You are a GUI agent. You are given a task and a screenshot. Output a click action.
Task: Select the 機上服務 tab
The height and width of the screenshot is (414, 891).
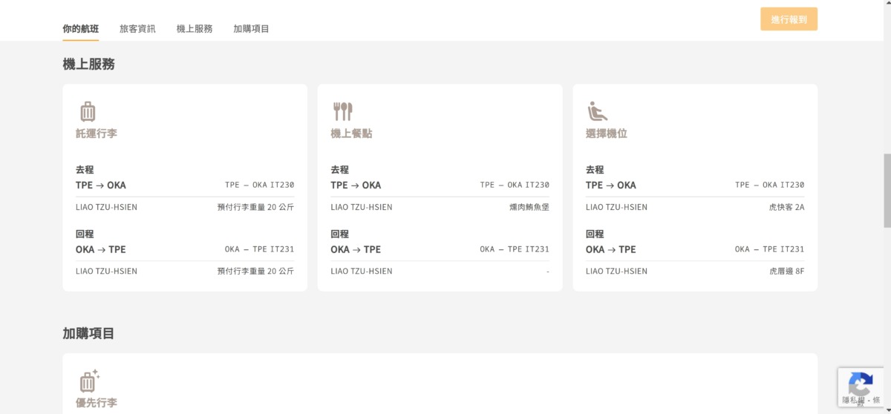pyautogui.click(x=195, y=29)
